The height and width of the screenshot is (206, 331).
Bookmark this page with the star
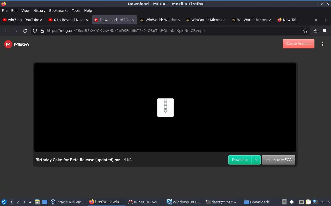point(305,31)
